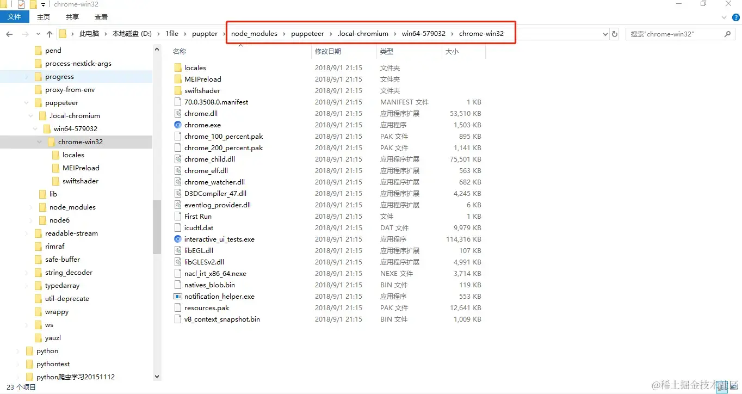Open yauzl in navigation tree
This screenshot has width=742, height=394.
click(53, 338)
